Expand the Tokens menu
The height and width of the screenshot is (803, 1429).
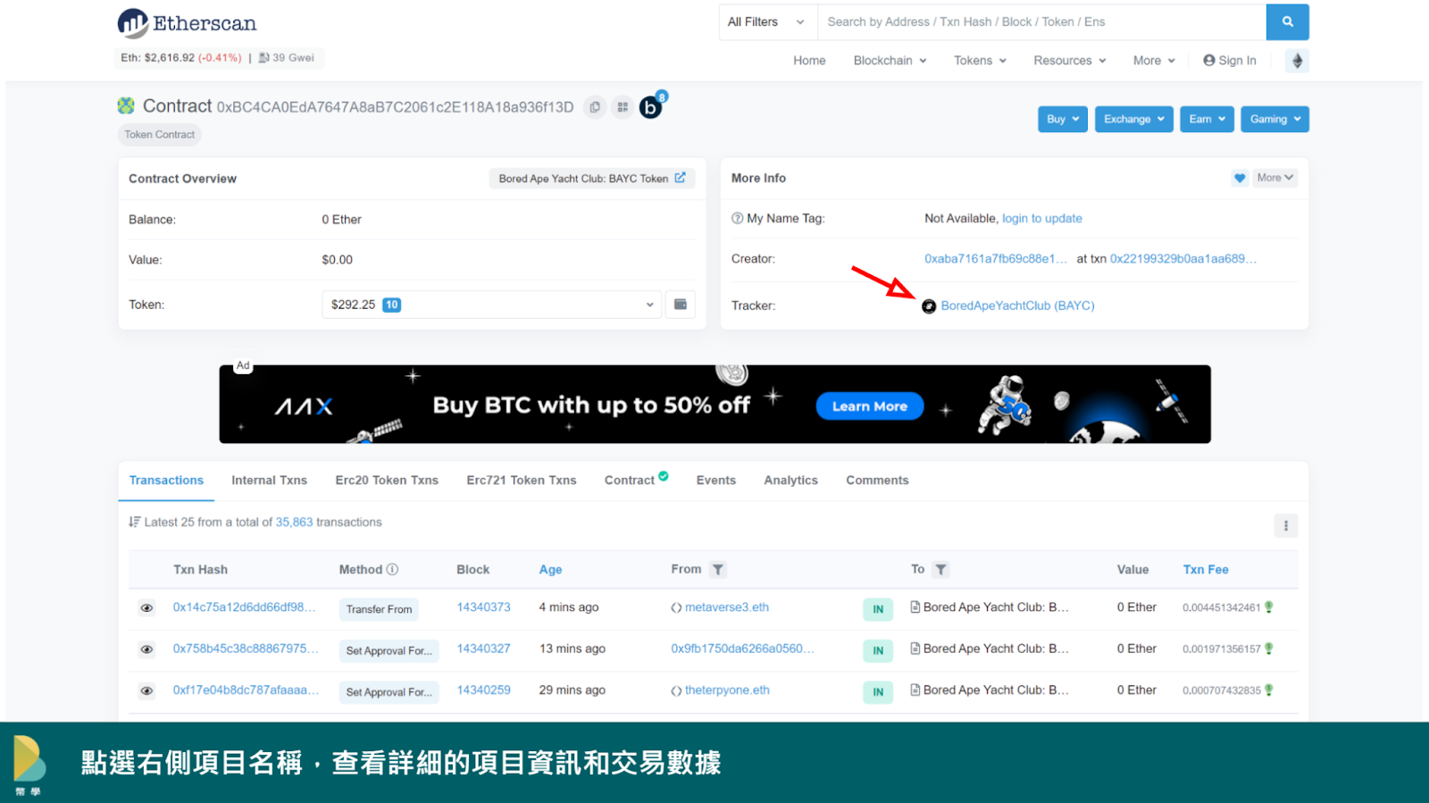click(980, 61)
